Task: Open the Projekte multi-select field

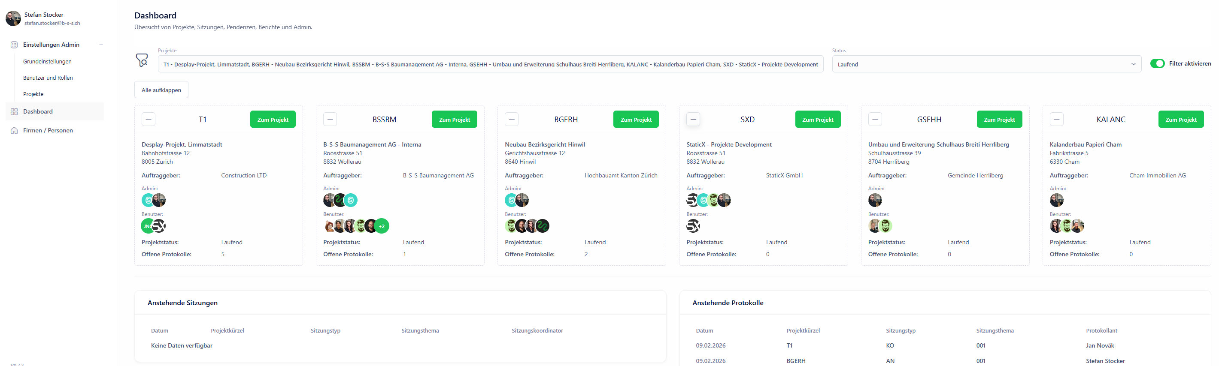Action: point(490,64)
